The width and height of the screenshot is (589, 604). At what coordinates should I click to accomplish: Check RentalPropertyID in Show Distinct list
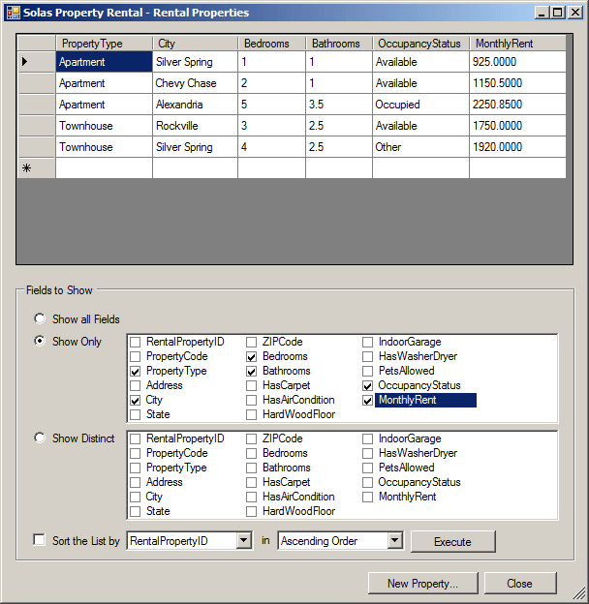pyautogui.click(x=135, y=438)
